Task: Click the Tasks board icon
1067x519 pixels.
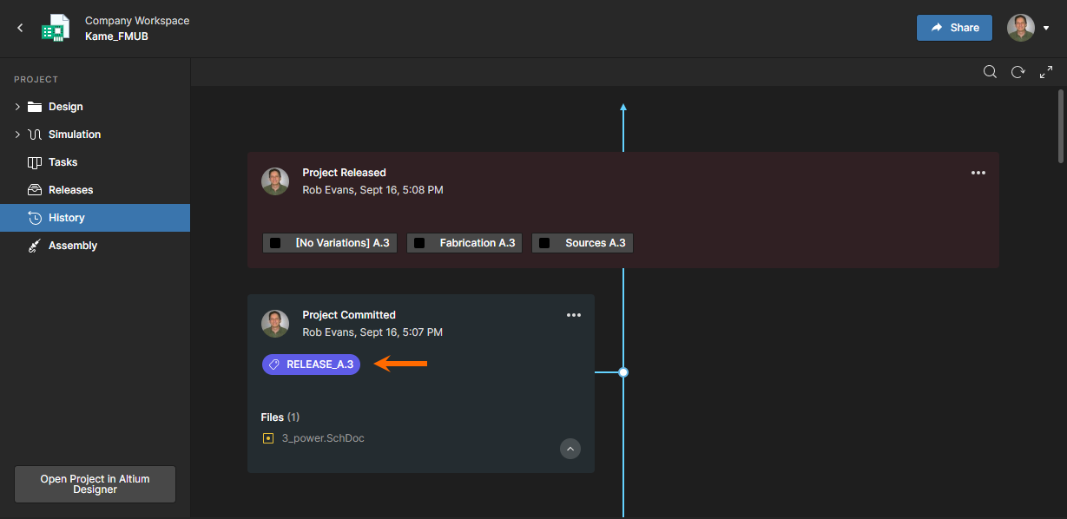Action: click(35, 162)
